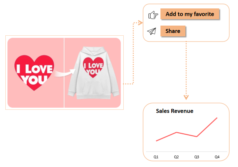Click the white curved arrow between images
Image resolution: width=238 pixels, height=167 pixels.
point(65,73)
